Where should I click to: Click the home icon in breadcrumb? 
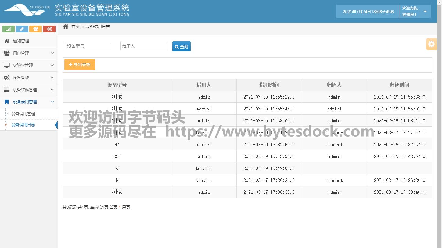coord(66,27)
